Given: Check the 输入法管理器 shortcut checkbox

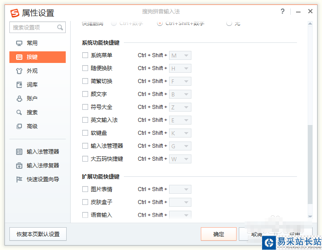Looking at the screenshot, I should tap(85, 146).
